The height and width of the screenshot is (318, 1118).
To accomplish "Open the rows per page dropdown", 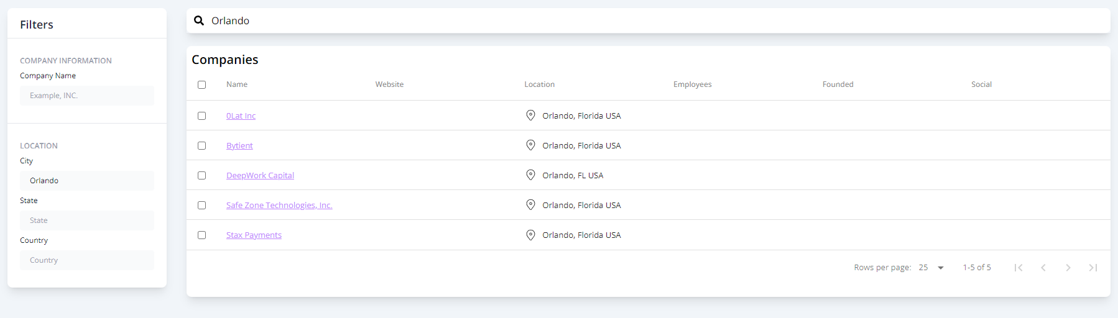I will pyautogui.click(x=931, y=268).
